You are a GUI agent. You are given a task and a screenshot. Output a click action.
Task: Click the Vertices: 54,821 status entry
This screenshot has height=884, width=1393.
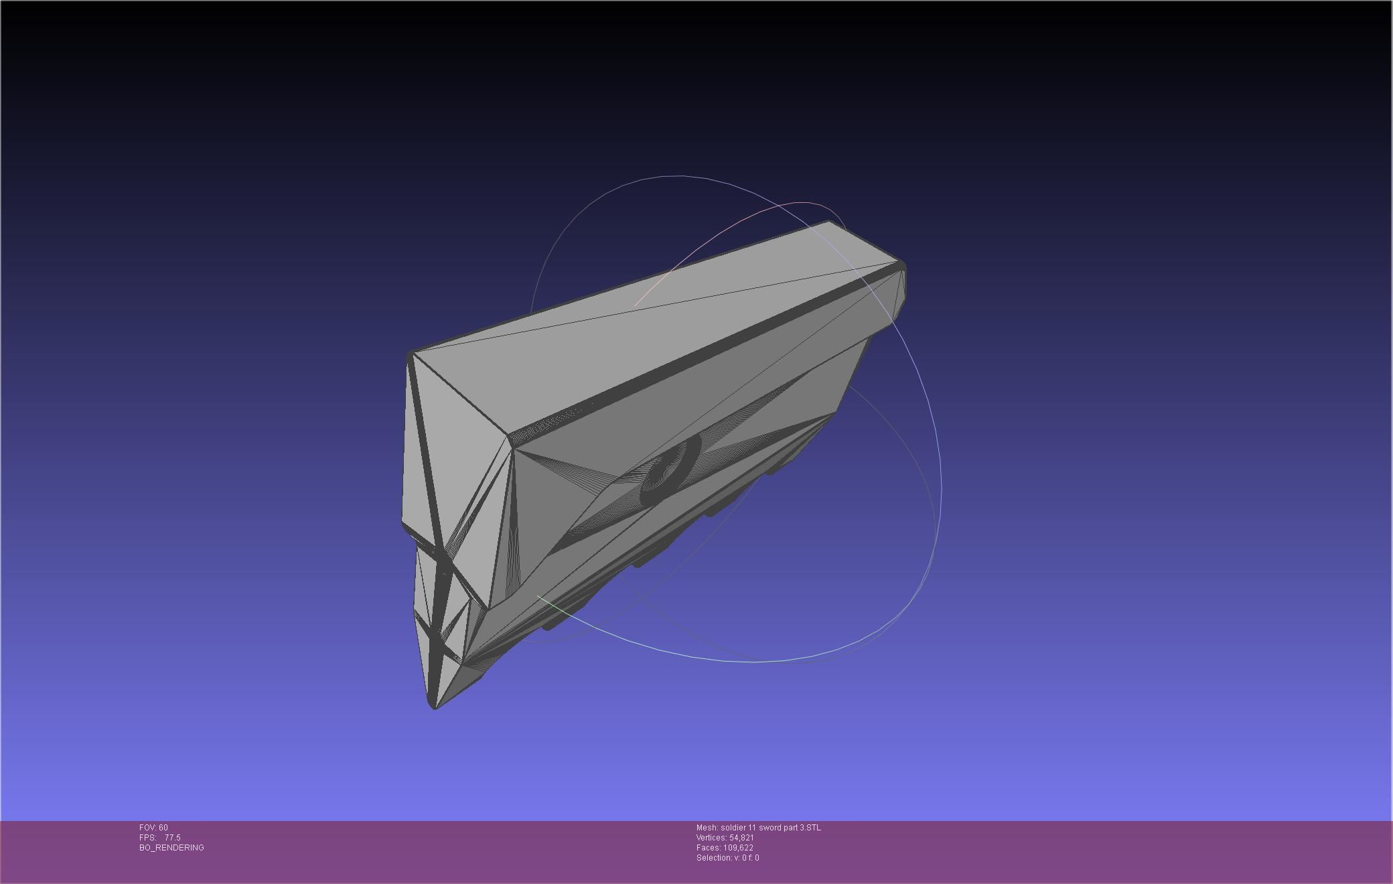725,838
